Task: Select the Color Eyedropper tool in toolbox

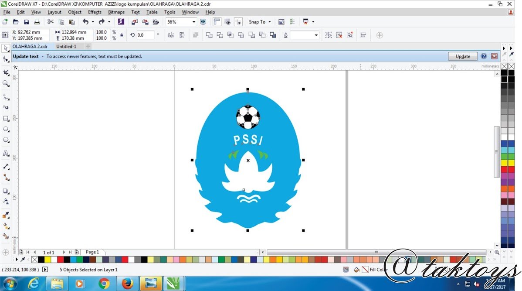Action: [x=6, y=215]
